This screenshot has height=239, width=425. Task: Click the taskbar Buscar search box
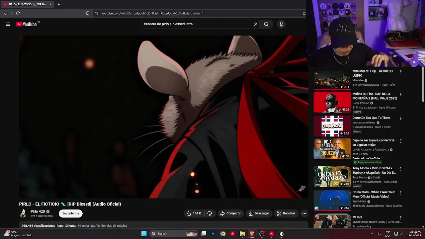point(174,234)
